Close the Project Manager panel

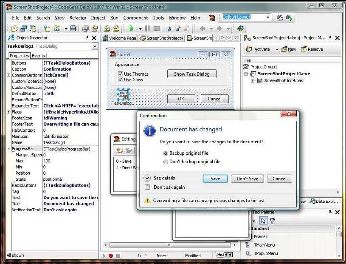point(338,38)
